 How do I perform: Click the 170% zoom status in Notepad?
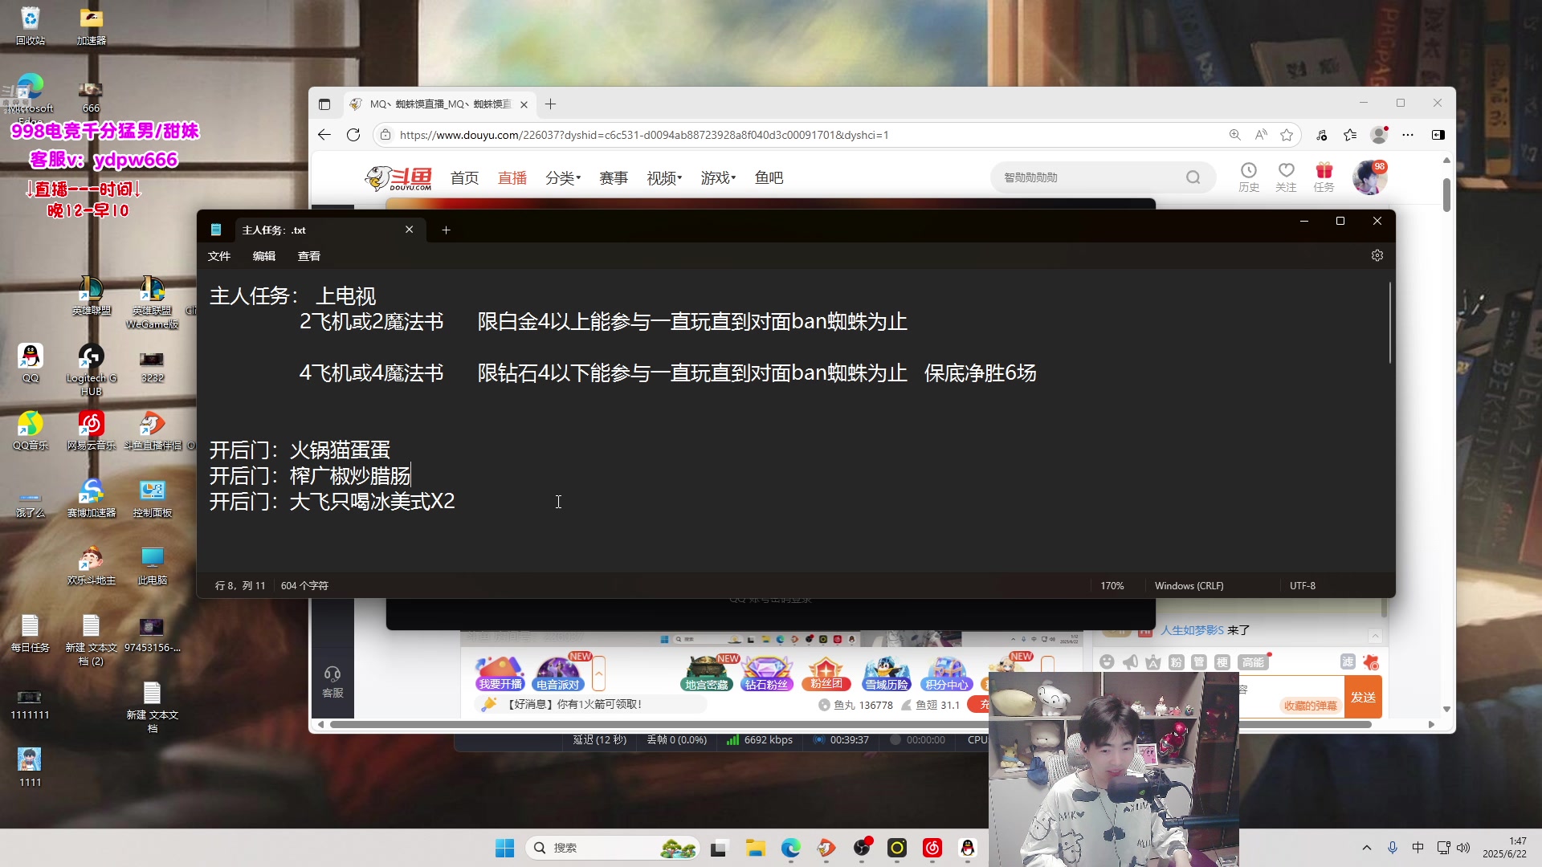(x=1112, y=586)
